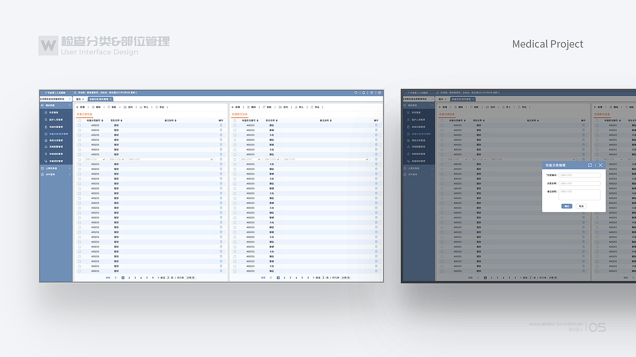Viewport: 636px width, 357px height.
Task: Sort by 部位名称 column in the undimmed screen
Action: (277, 120)
